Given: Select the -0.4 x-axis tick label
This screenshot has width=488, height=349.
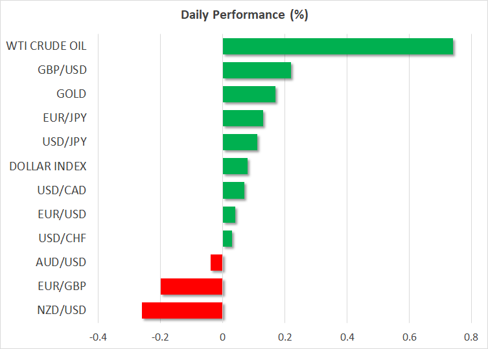Looking at the screenshot, I should (x=98, y=337).
